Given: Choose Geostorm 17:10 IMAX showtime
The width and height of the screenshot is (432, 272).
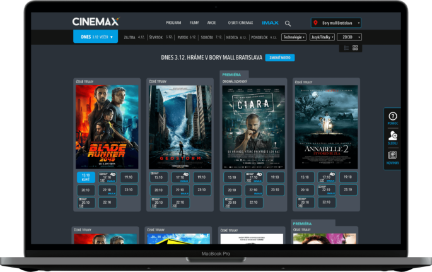Looking at the screenshot, I should coord(180,177).
